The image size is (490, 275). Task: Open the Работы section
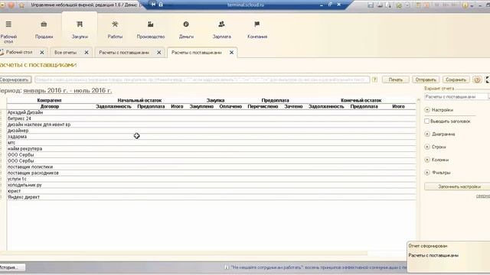pos(115,31)
